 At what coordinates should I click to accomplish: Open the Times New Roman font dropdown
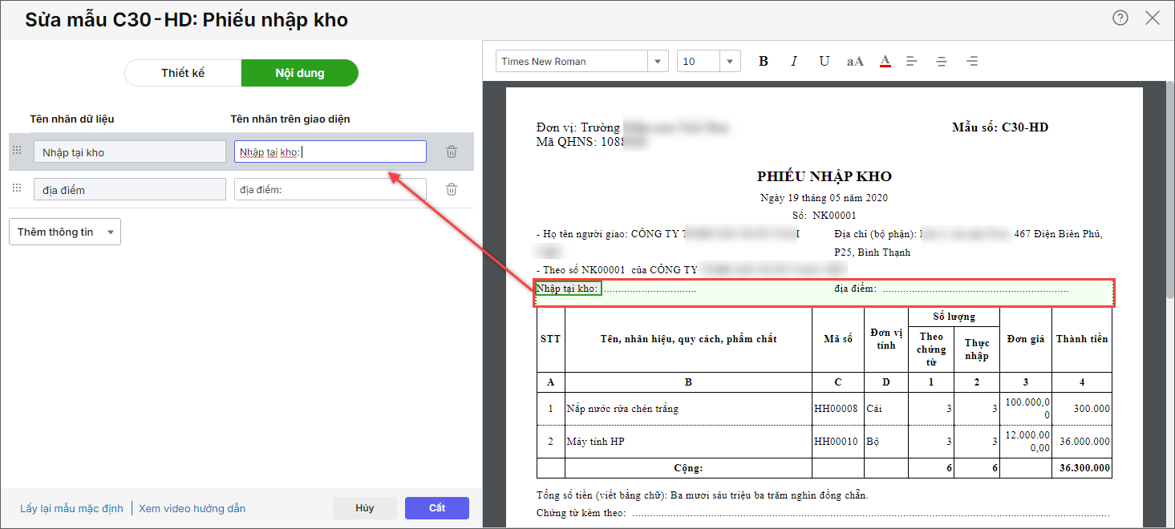[x=658, y=61]
